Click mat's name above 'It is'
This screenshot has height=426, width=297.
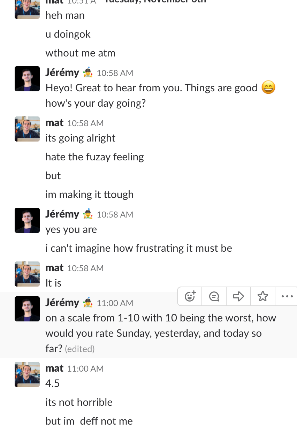tap(54, 268)
